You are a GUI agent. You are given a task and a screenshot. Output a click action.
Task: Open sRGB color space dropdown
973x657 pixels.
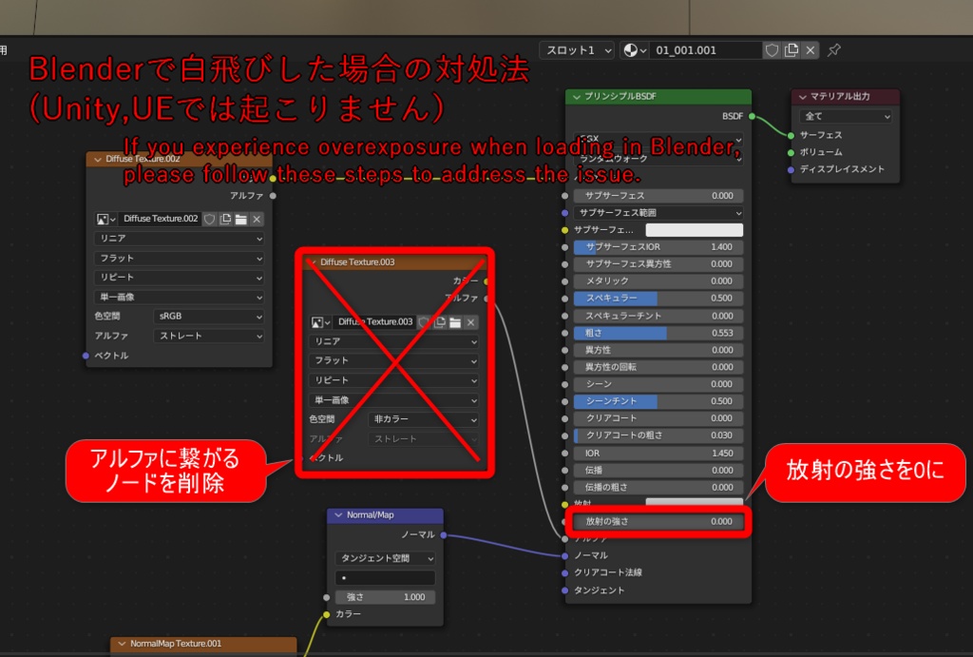(x=208, y=317)
